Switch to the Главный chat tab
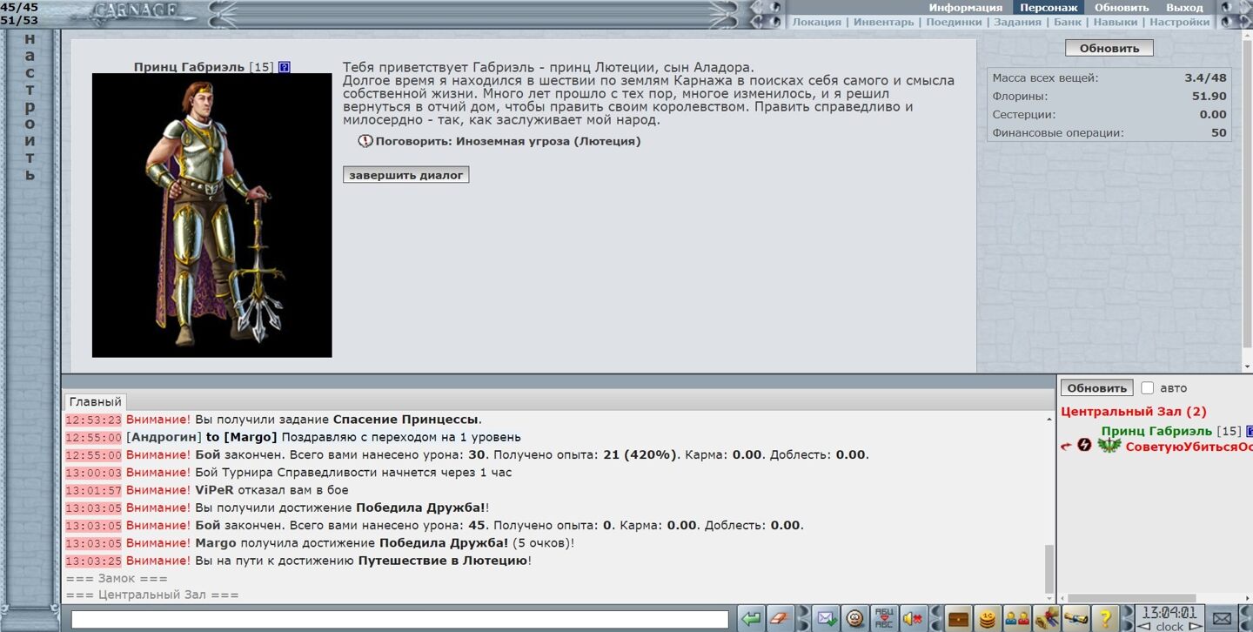The width and height of the screenshot is (1253, 632). tap(96, 402)
